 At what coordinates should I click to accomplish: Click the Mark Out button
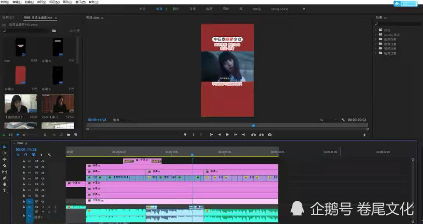click(201, 135)
